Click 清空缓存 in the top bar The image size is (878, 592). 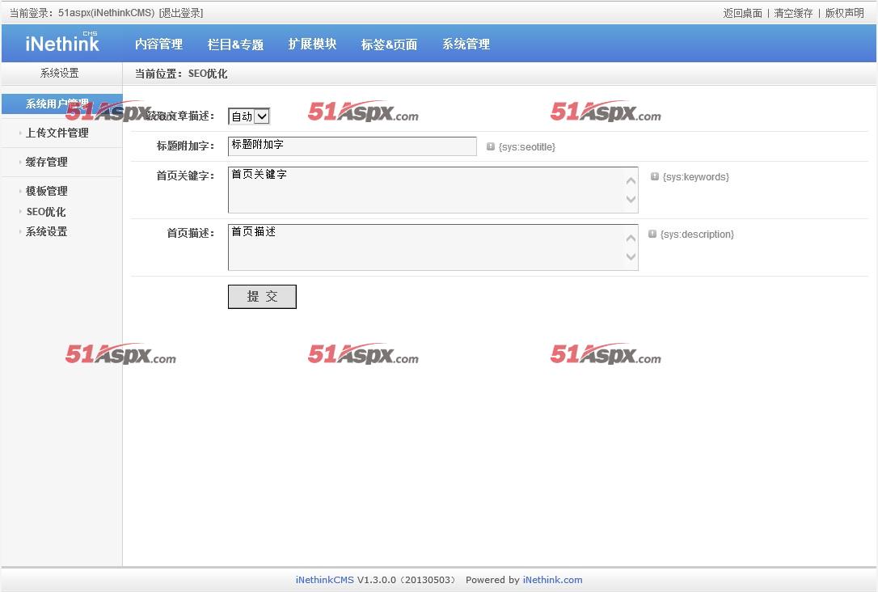point(793,13)
